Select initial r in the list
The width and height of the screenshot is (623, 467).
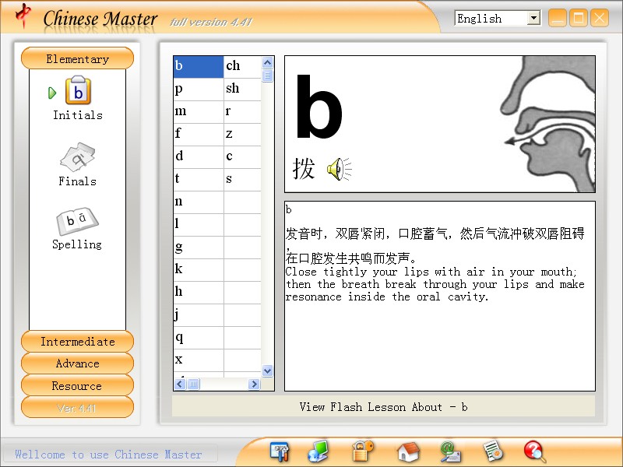242,111
